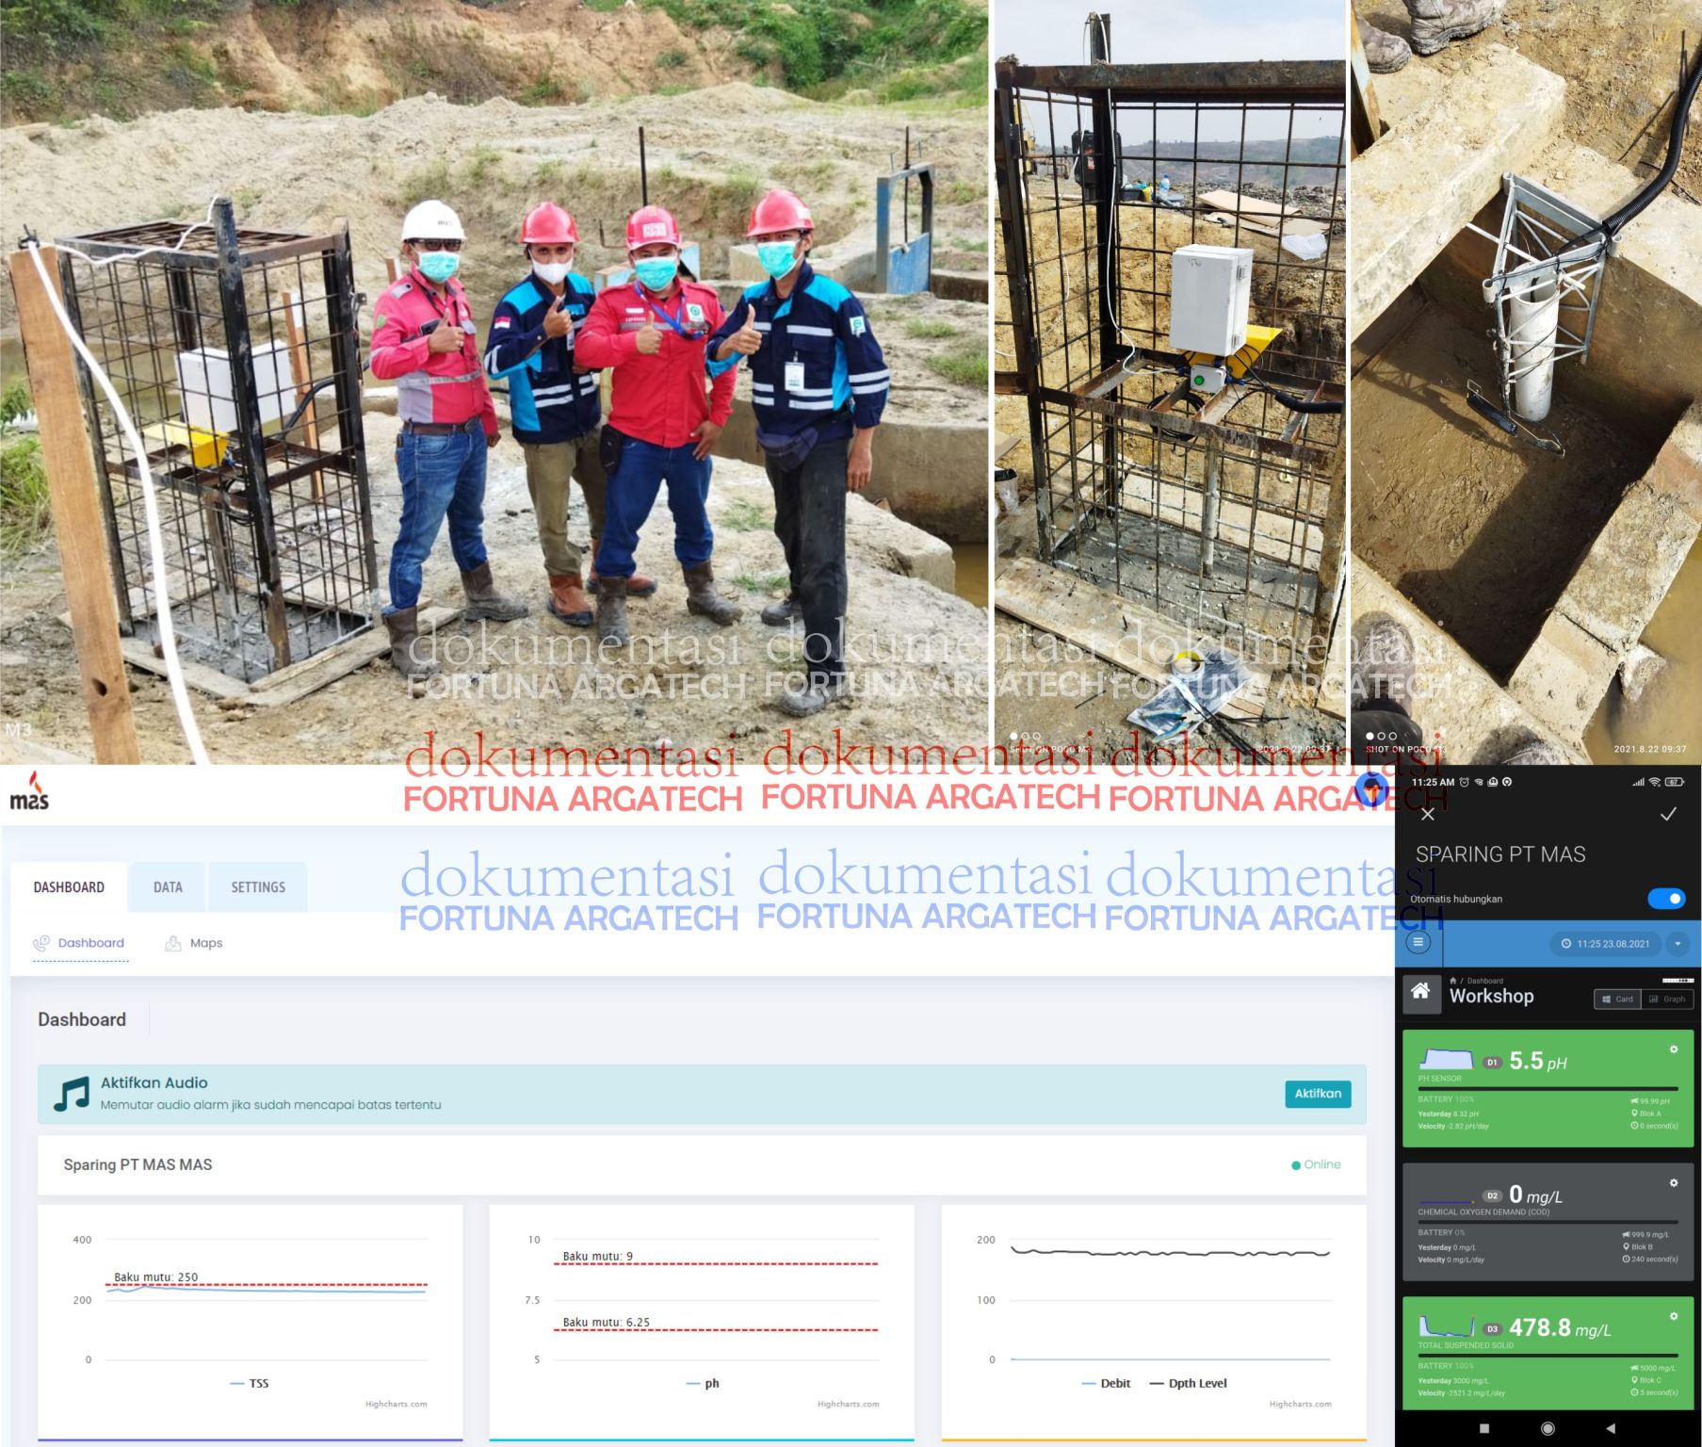
Task: Open settings gear on Total Suspended Solid card
Action: point(1674,1316)
